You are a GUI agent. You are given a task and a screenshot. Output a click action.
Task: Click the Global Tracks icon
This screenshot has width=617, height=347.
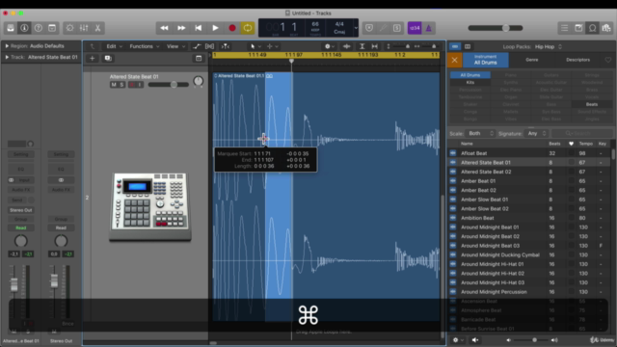(199, 58)
